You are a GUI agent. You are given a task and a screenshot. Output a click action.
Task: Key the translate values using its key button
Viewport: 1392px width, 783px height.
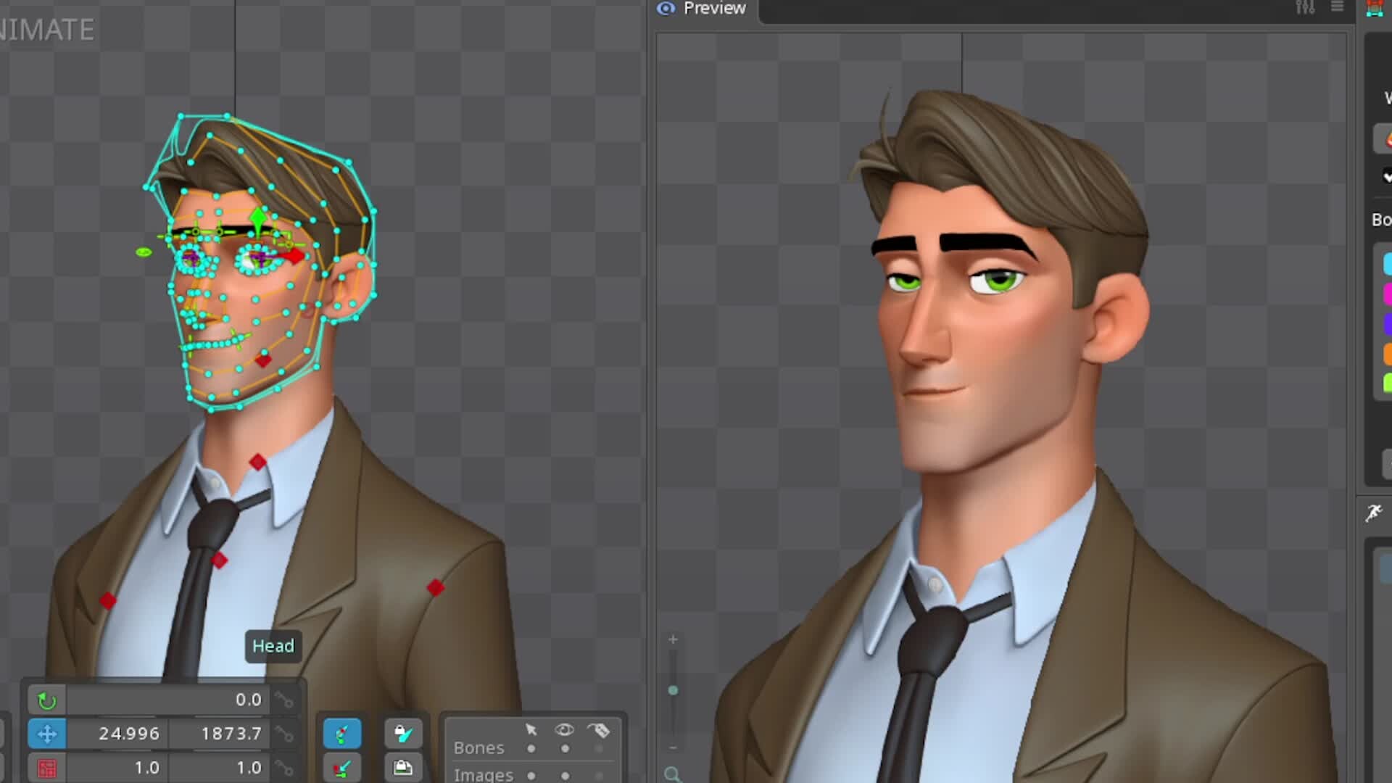pos(283,734)
